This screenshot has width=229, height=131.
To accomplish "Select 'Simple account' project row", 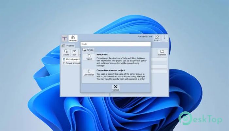I will point(71,63).
